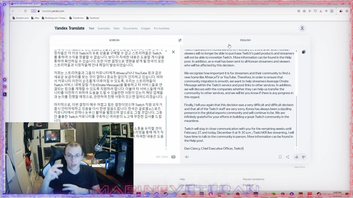Open TripAdvisor bookmark
Screen dimensions: 353x198
click(x=76, y=18)
